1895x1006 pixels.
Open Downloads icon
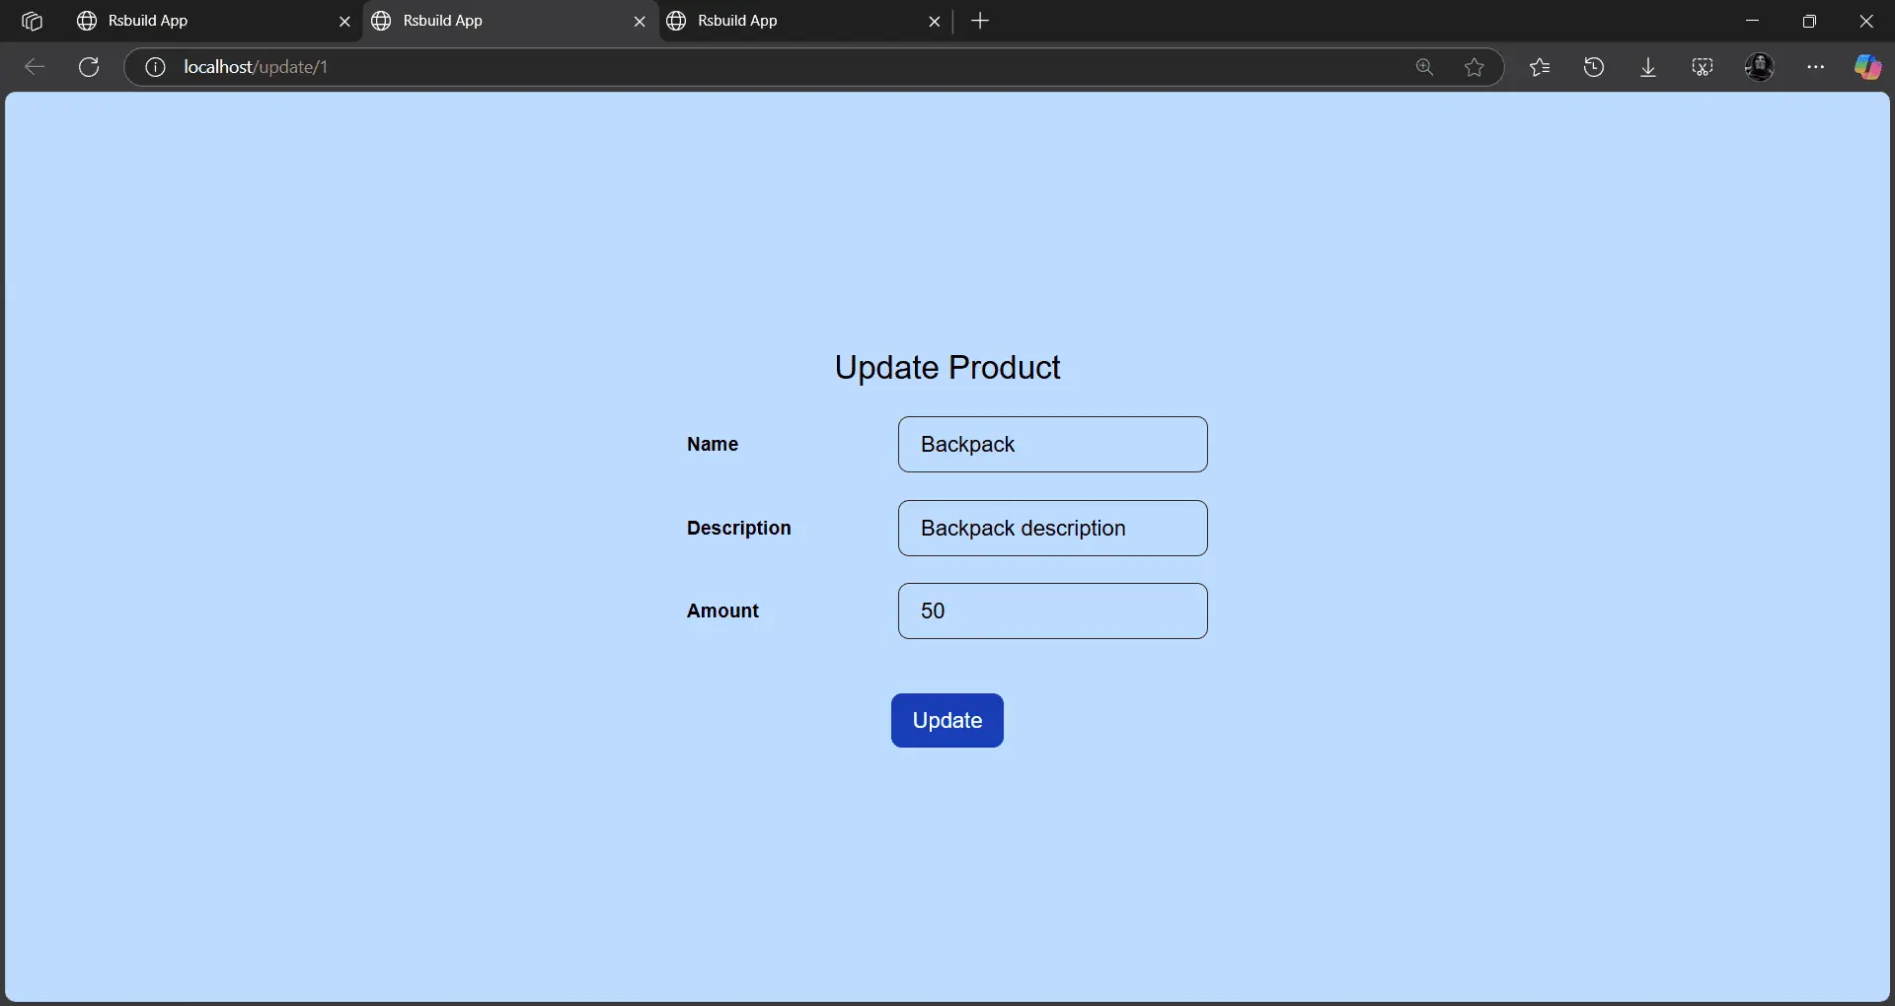coord(1648,67)
